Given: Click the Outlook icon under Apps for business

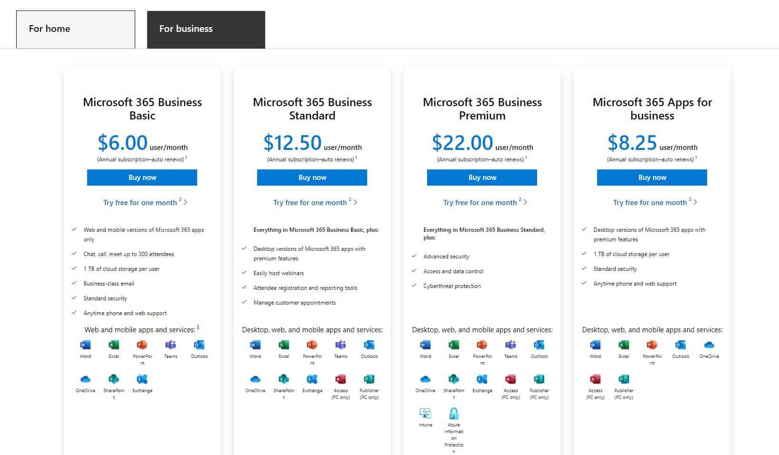Looking at the screenshot, I should 681,345.
